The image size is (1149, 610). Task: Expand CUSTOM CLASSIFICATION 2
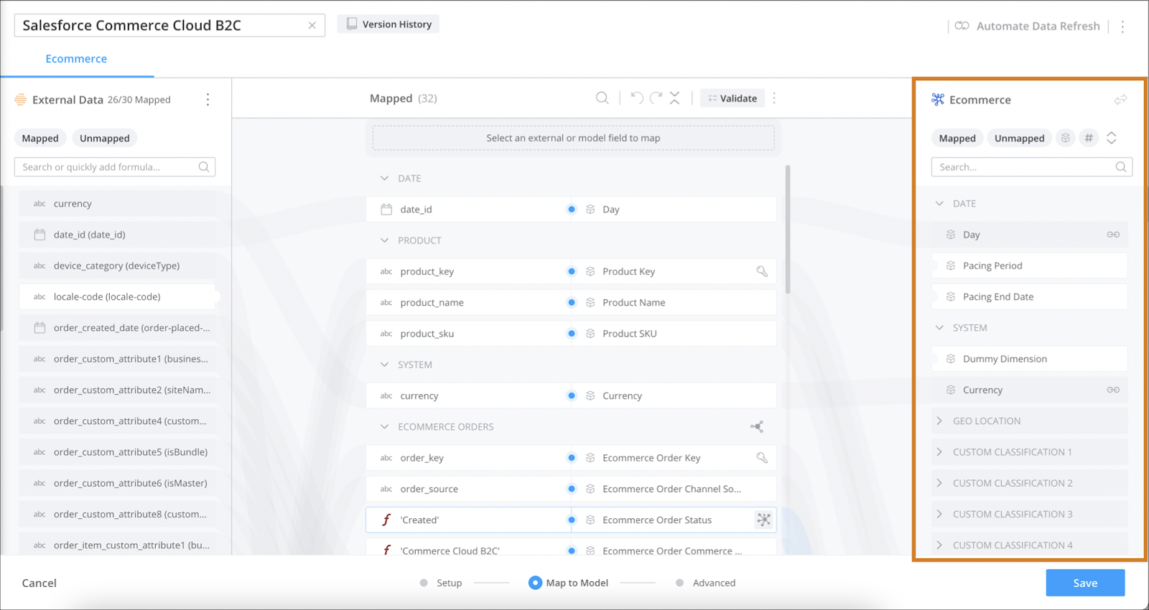click(1029, 483)
